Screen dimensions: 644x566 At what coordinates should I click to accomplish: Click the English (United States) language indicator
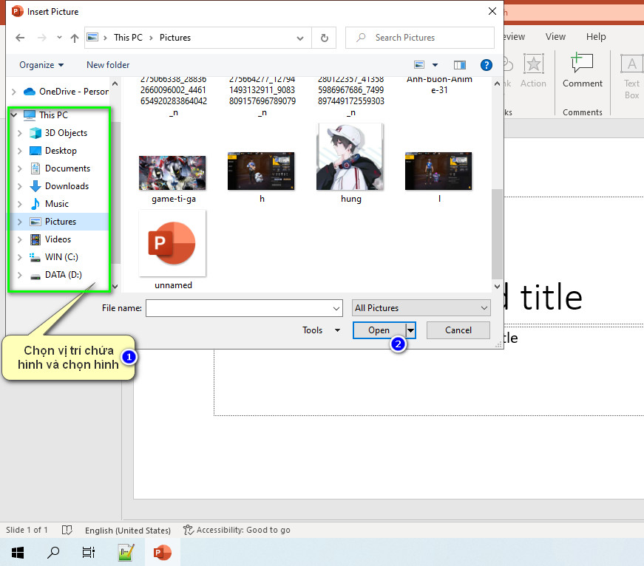click(x=128, y=531)
